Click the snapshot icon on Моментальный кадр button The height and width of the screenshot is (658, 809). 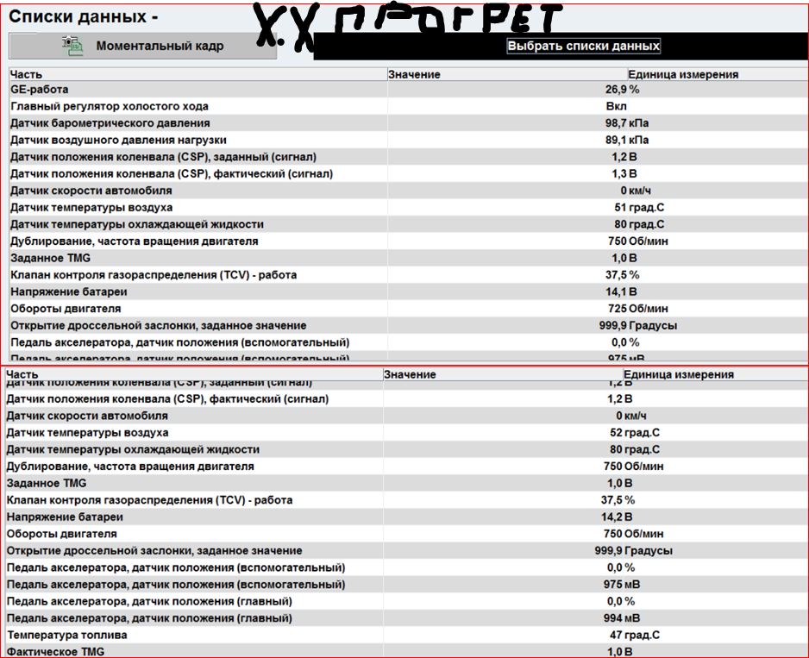[x=72, y=47]
